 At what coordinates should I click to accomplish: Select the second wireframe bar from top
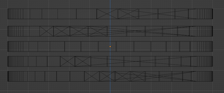tap(110, 31)
